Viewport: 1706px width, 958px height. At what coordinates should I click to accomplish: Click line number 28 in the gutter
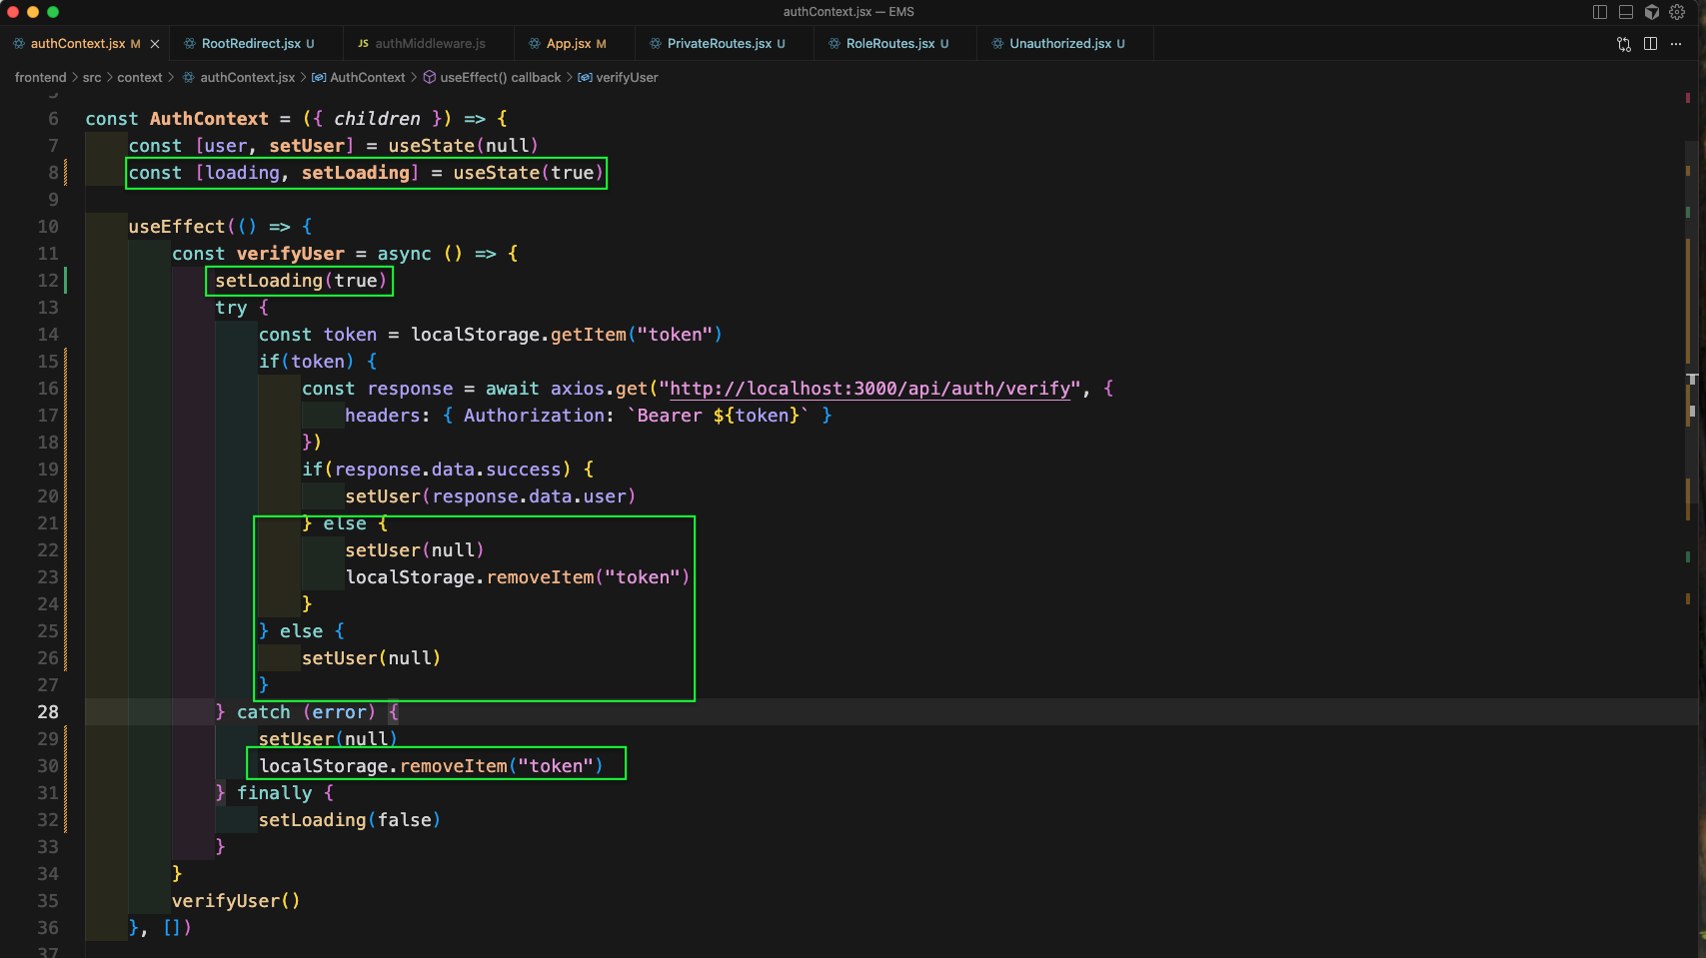48,712
